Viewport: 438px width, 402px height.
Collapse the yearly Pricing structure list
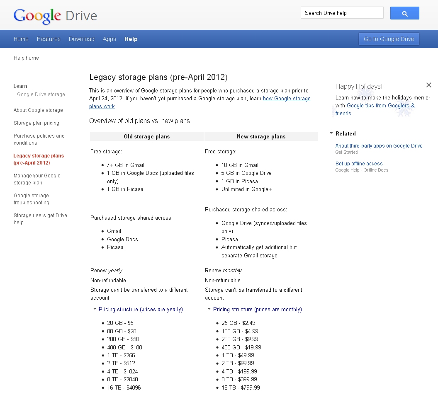coord(95,309)
